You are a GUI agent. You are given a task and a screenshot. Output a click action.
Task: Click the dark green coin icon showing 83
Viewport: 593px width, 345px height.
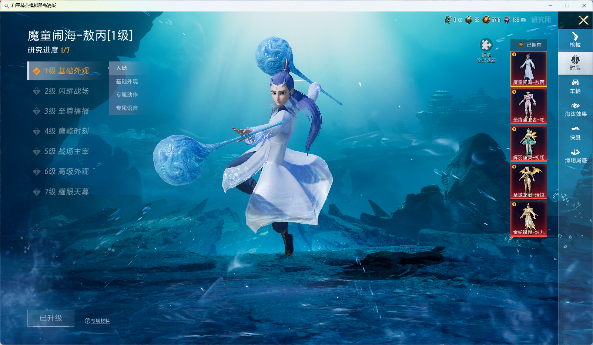click(x=469, y=20)
